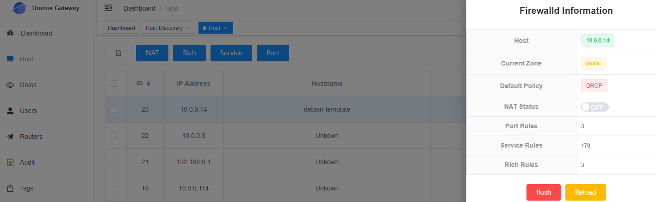
Task: Sort the table by the ID column arrows
Action: click(149, 83)
